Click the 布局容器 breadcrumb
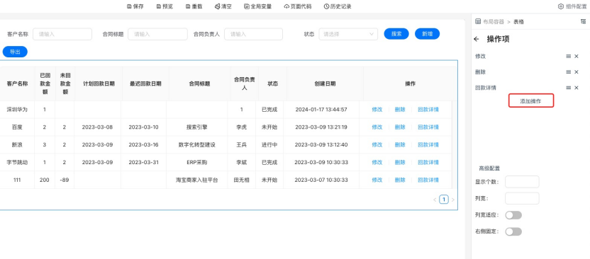This screenshot has width=590, height=259. coord(494,22)
